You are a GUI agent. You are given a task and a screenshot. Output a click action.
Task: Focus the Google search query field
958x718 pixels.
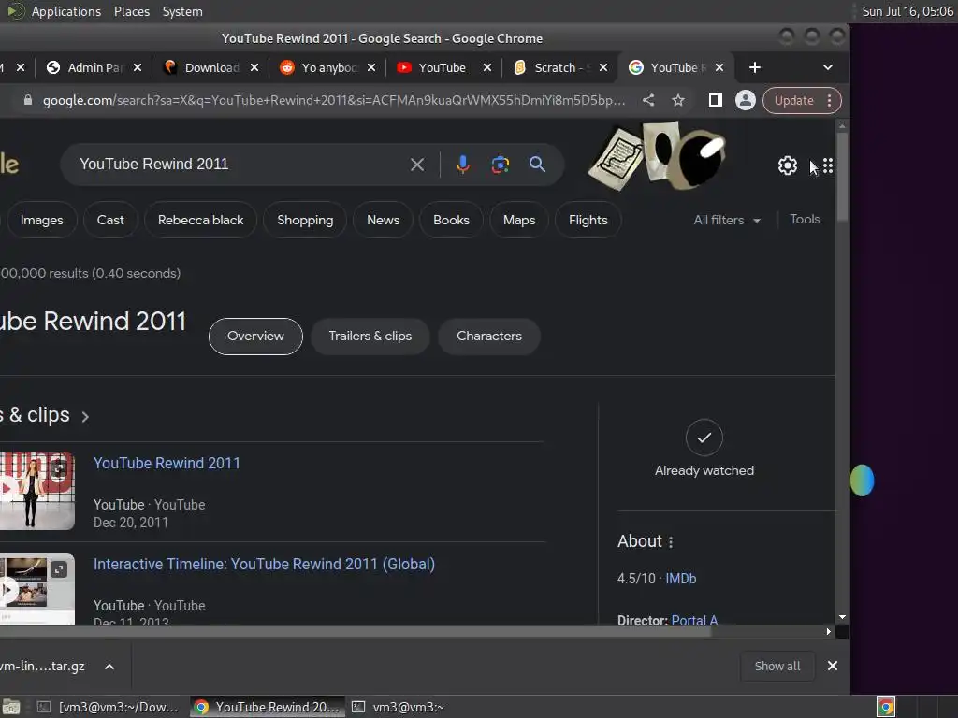239,165
